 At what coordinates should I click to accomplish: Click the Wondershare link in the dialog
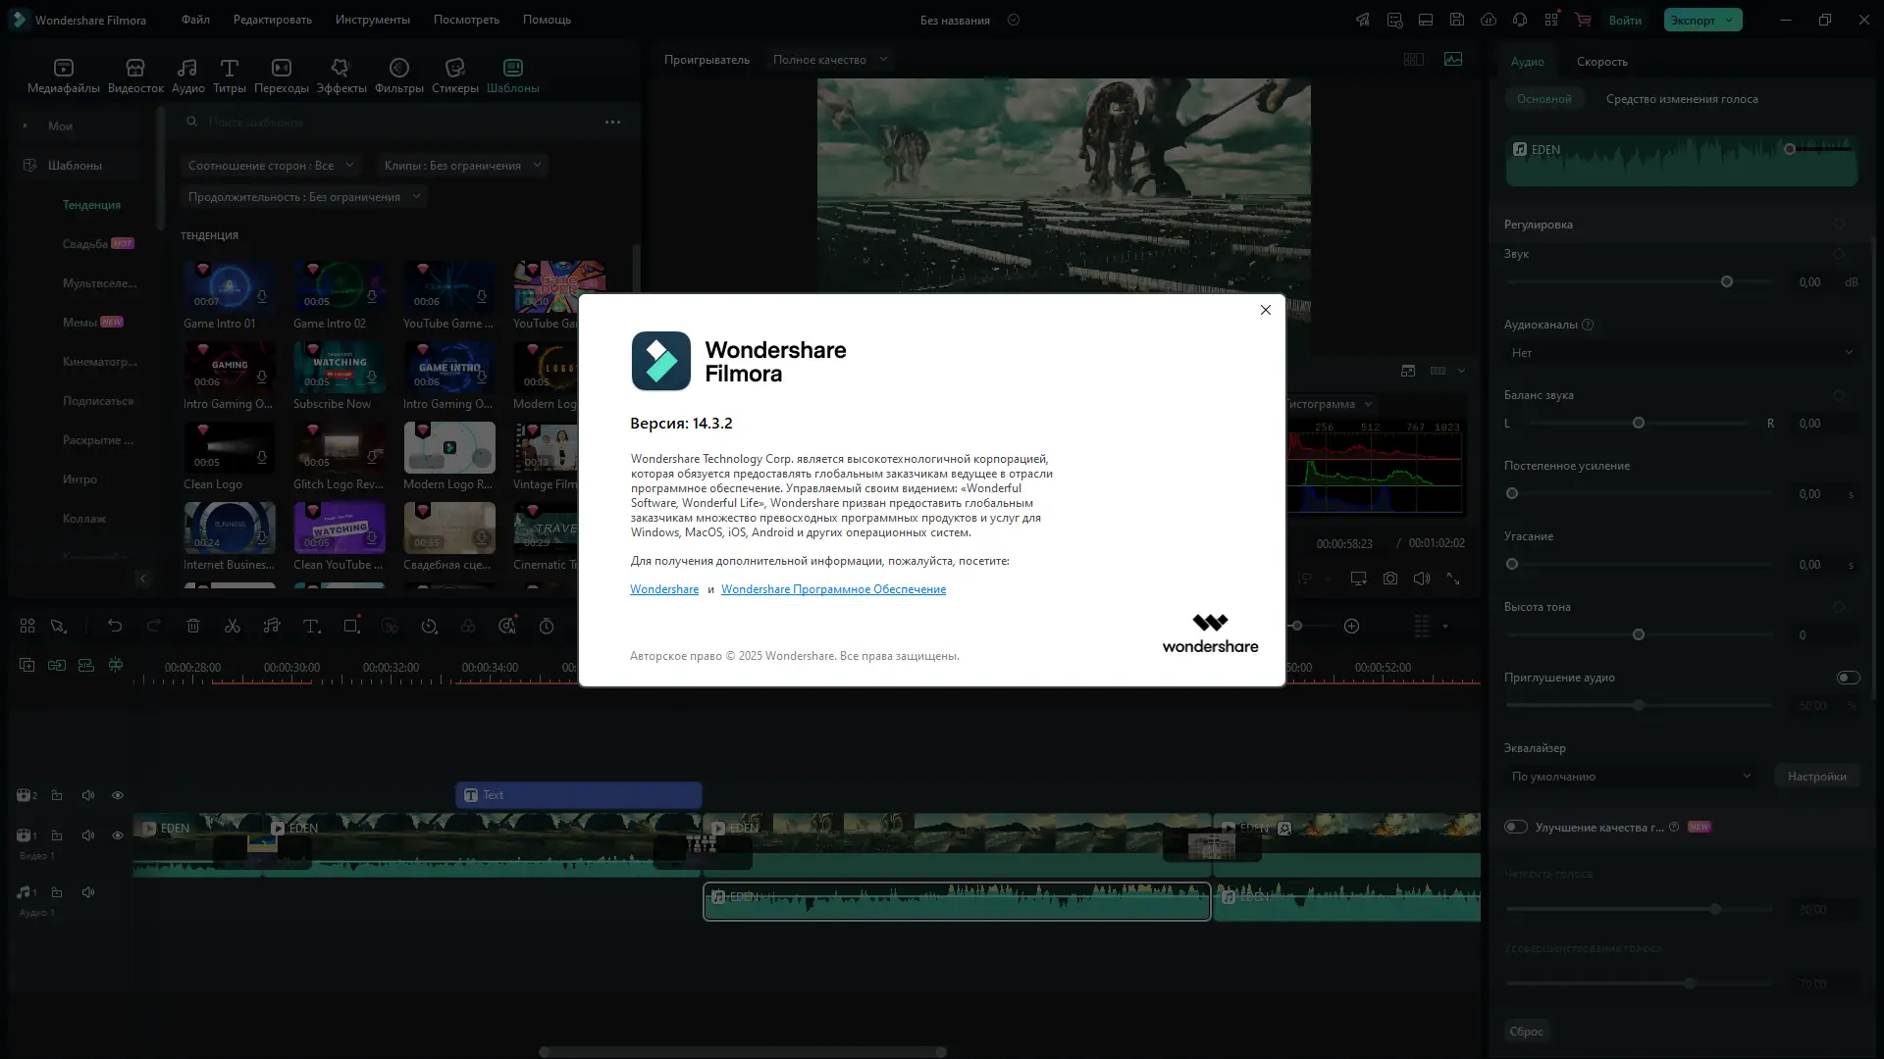click(664, 589)
